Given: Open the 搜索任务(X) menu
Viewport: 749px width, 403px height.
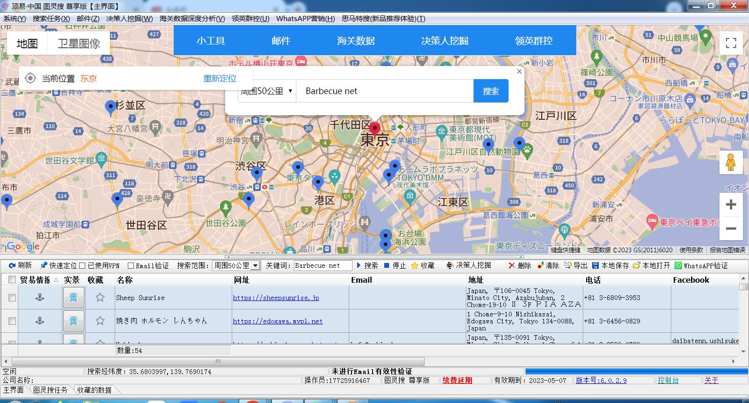Looking at the screenshot, I should (x=51, y=19).
